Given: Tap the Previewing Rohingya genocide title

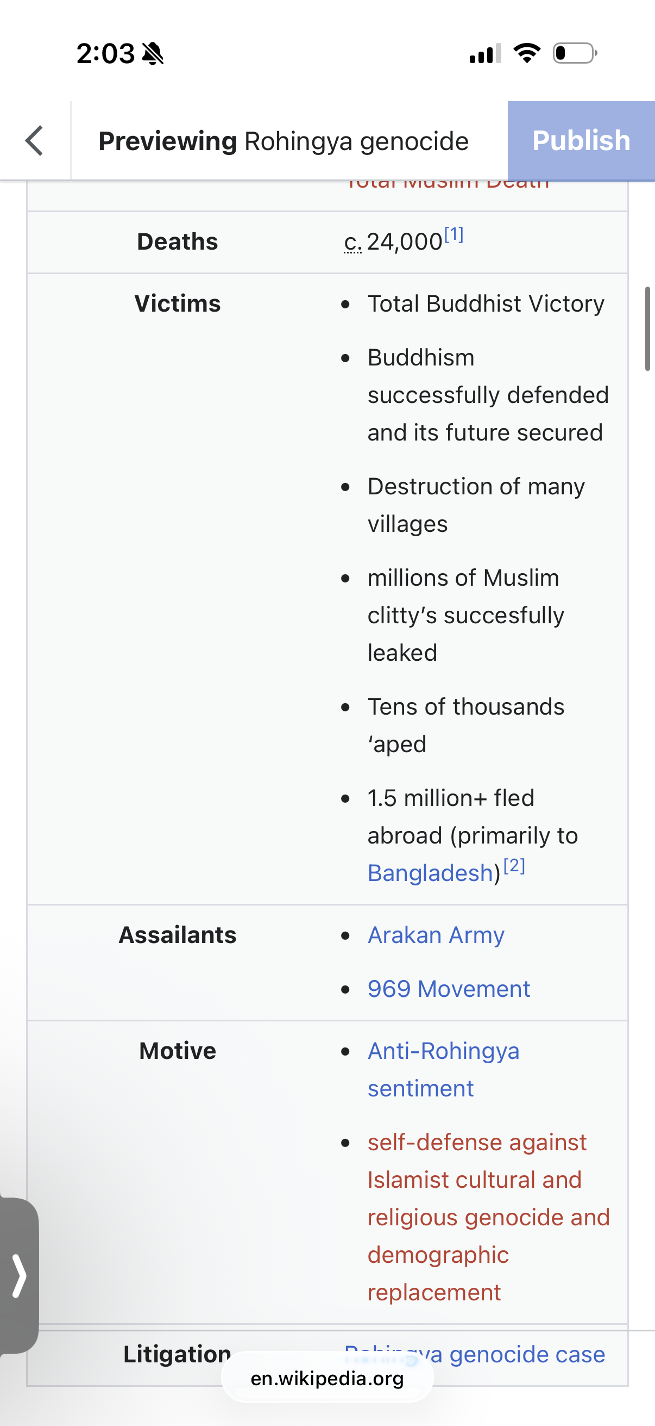Looking at the screenshot, I should pyautogui.click(x=283, y=141).
